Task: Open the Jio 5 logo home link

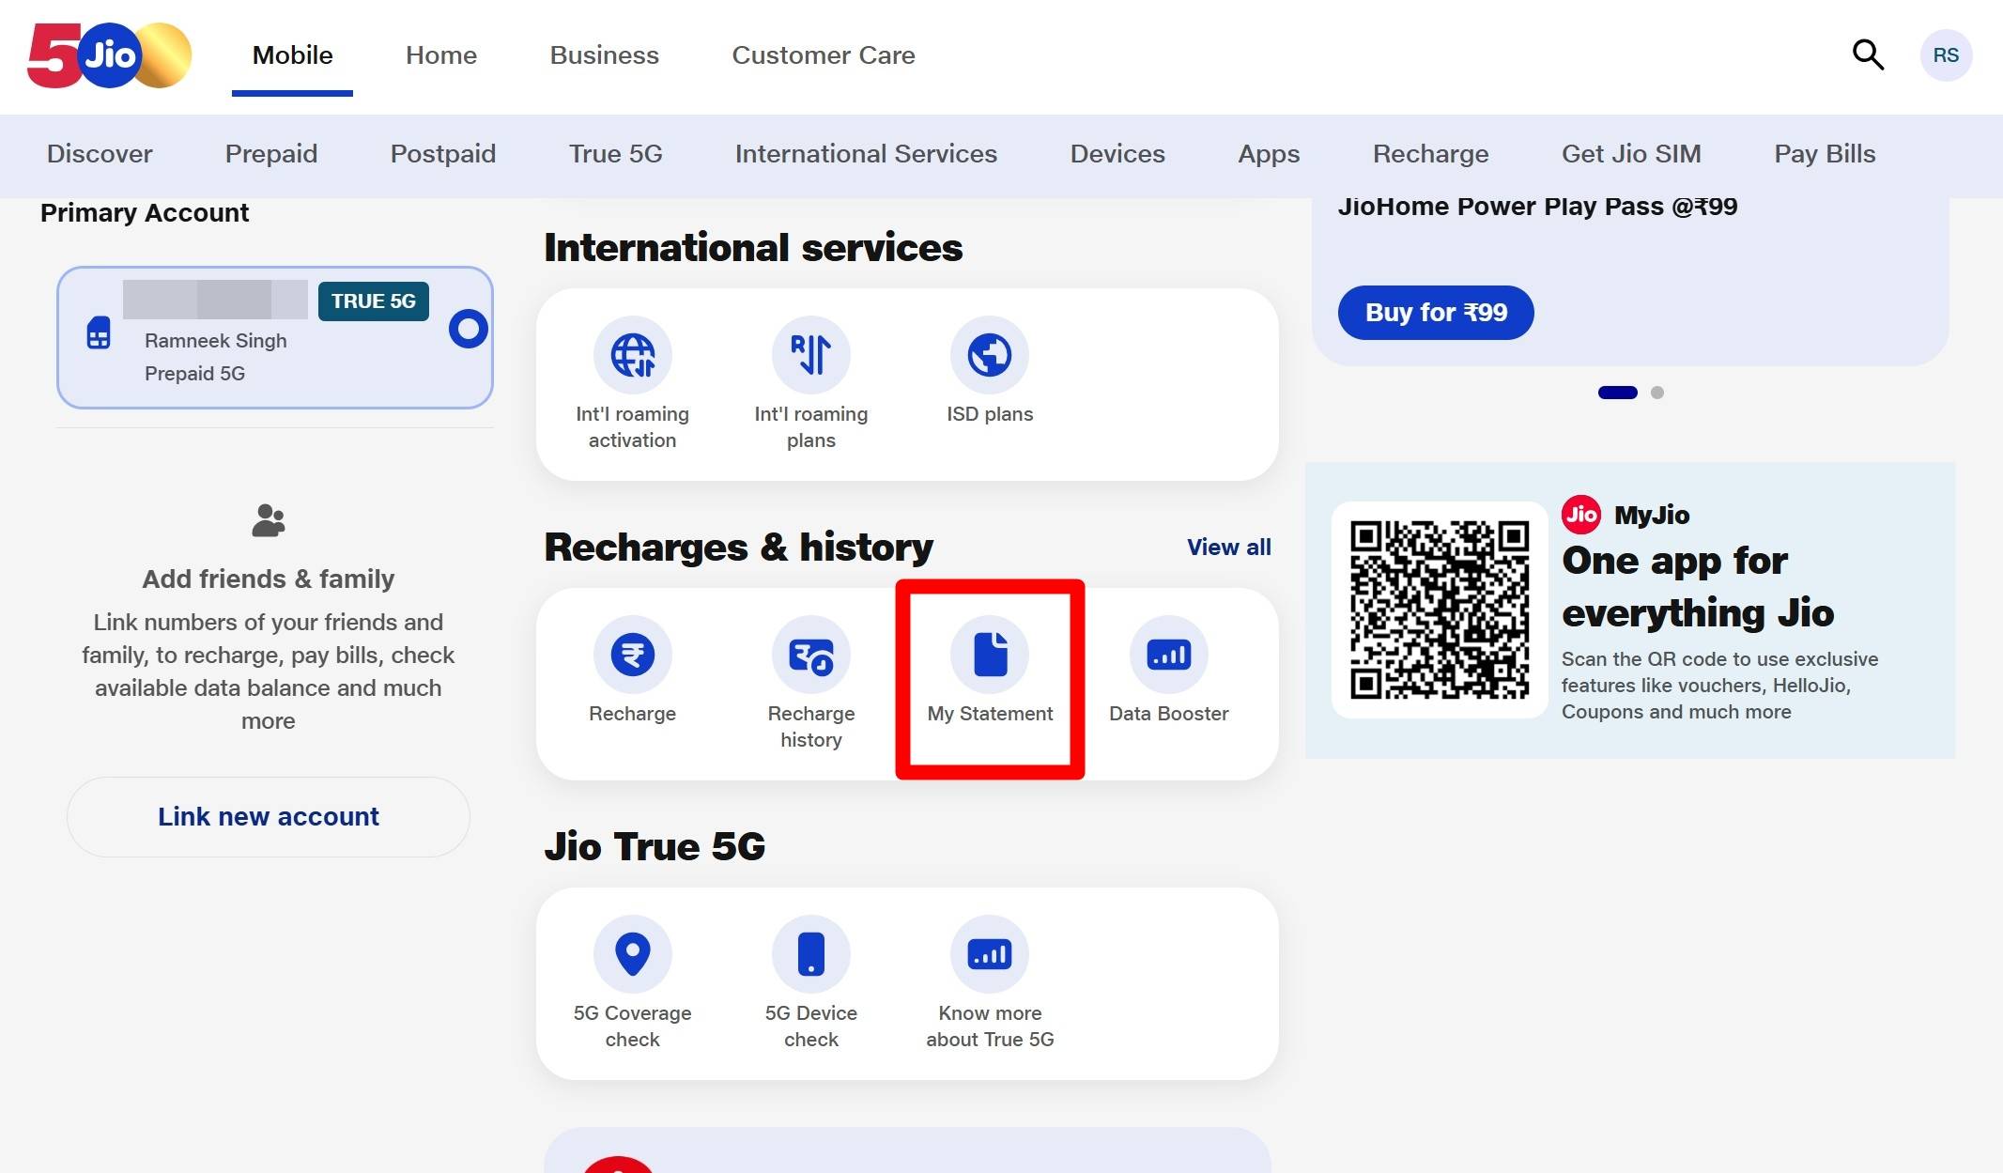Action: click(x=110, y=55)
